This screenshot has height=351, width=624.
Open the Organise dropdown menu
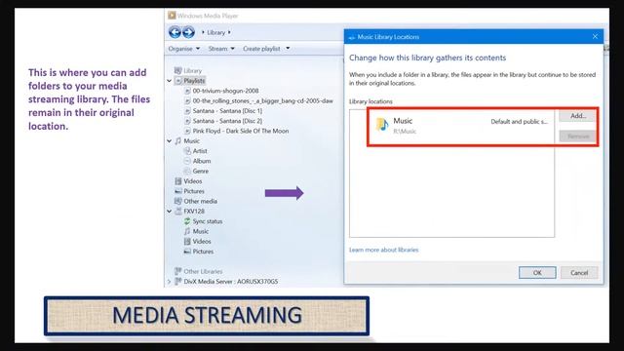(184, 49)
